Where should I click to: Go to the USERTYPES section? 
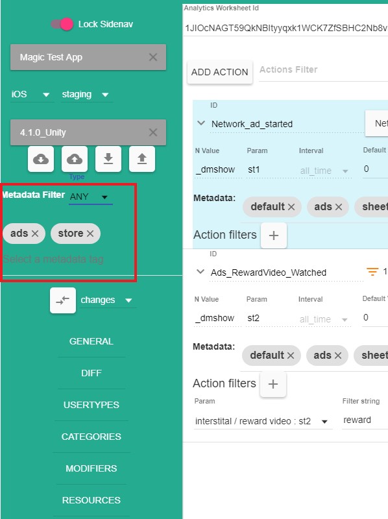91,405
